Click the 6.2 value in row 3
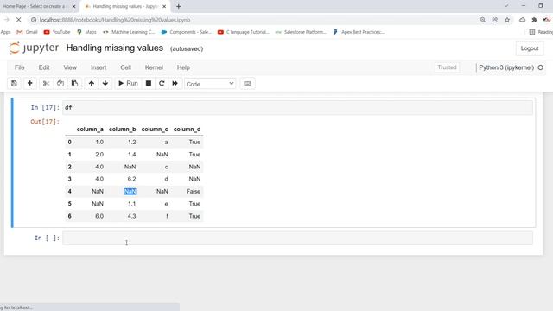This screenshot has height=311, width=553. (131, 179)
